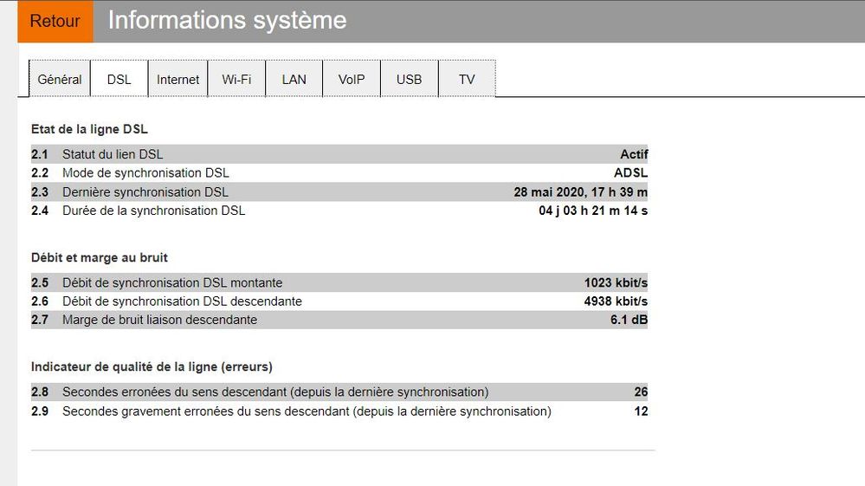Image resolution: width=865 pixels, height=486 pixels.
Task: Click the Secondes gravement erronées row
Action: pyautogui.click(x=307, y=411)
